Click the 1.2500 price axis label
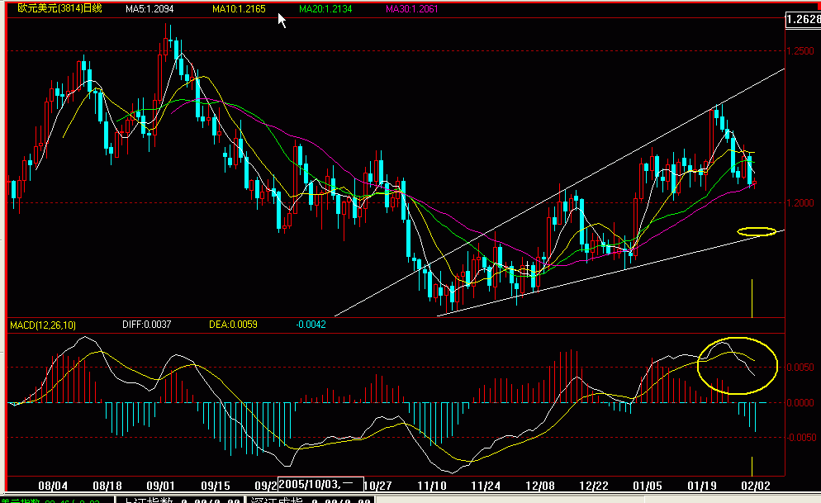This screenshot has height=503, width=821. click(x=801, y=50)
